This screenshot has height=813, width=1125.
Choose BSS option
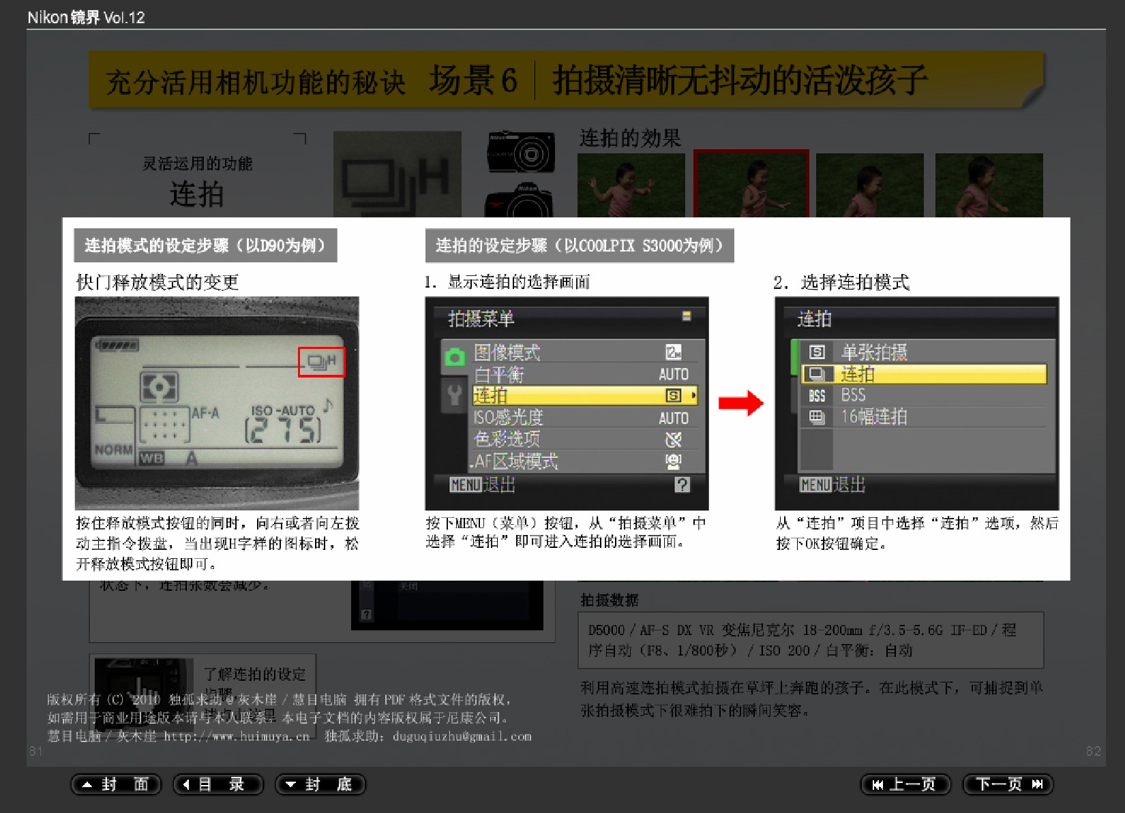click(x=925, y=395)
